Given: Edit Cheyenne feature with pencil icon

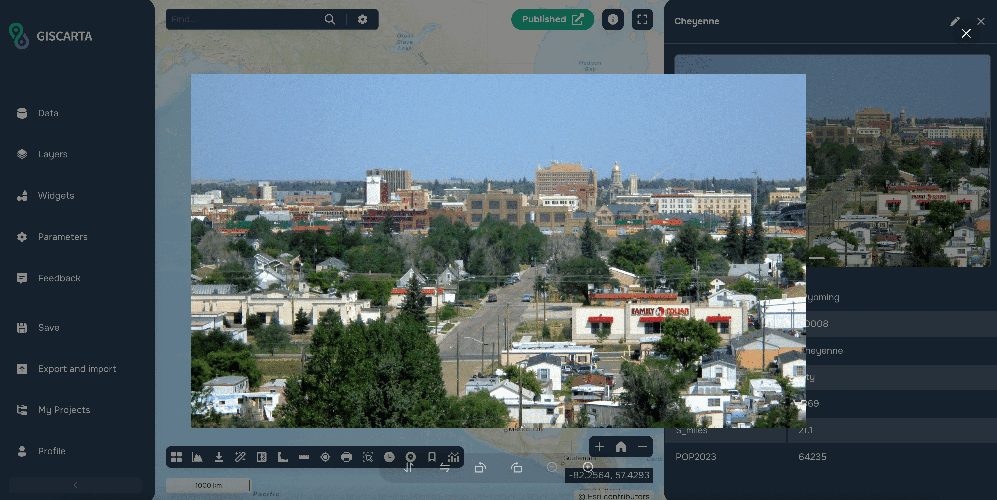Looking at the screenshot, I should (x=954, y=21).
